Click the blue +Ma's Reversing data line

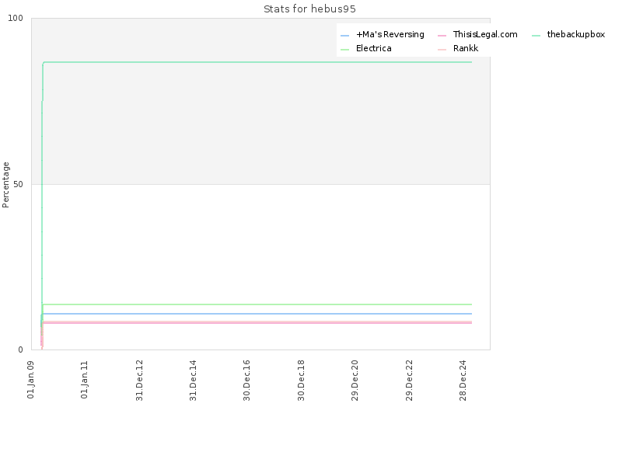pyautogui.click(x=258, y=314)
